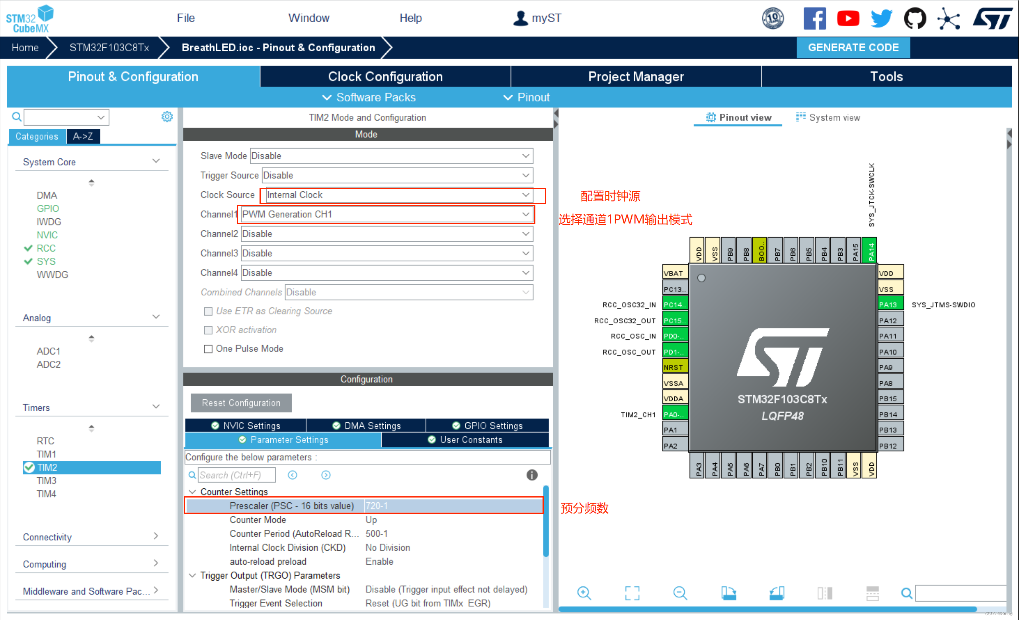This screenshot has width=1019, height=620.
Task: Rotate the chip view clockwise
Action: tap(729, 593)
